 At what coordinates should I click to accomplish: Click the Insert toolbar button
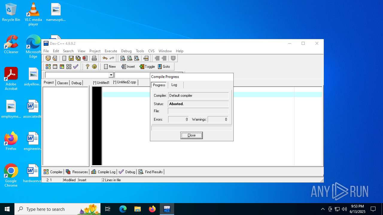(x=128, y=67)
